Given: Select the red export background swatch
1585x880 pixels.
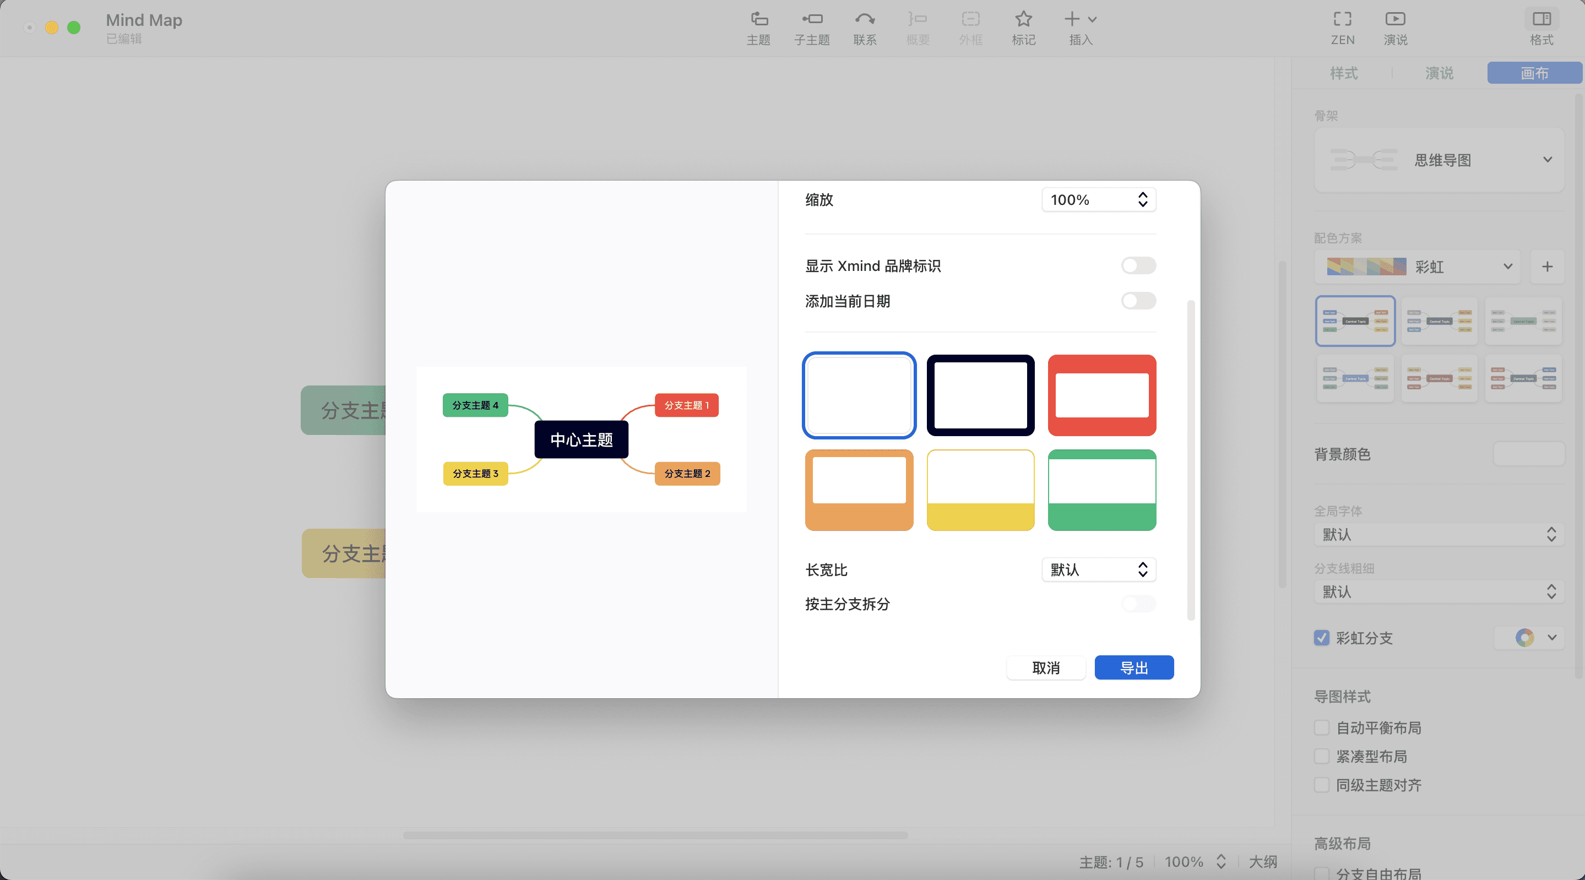Looking at the screenshot, I should coord(1101,395).
